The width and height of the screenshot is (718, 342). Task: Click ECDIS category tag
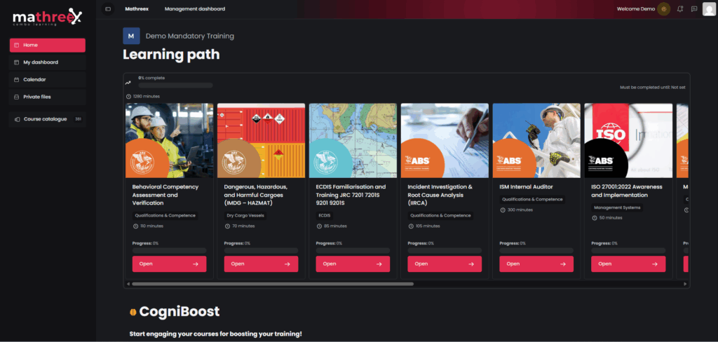[x=324, y=215]
